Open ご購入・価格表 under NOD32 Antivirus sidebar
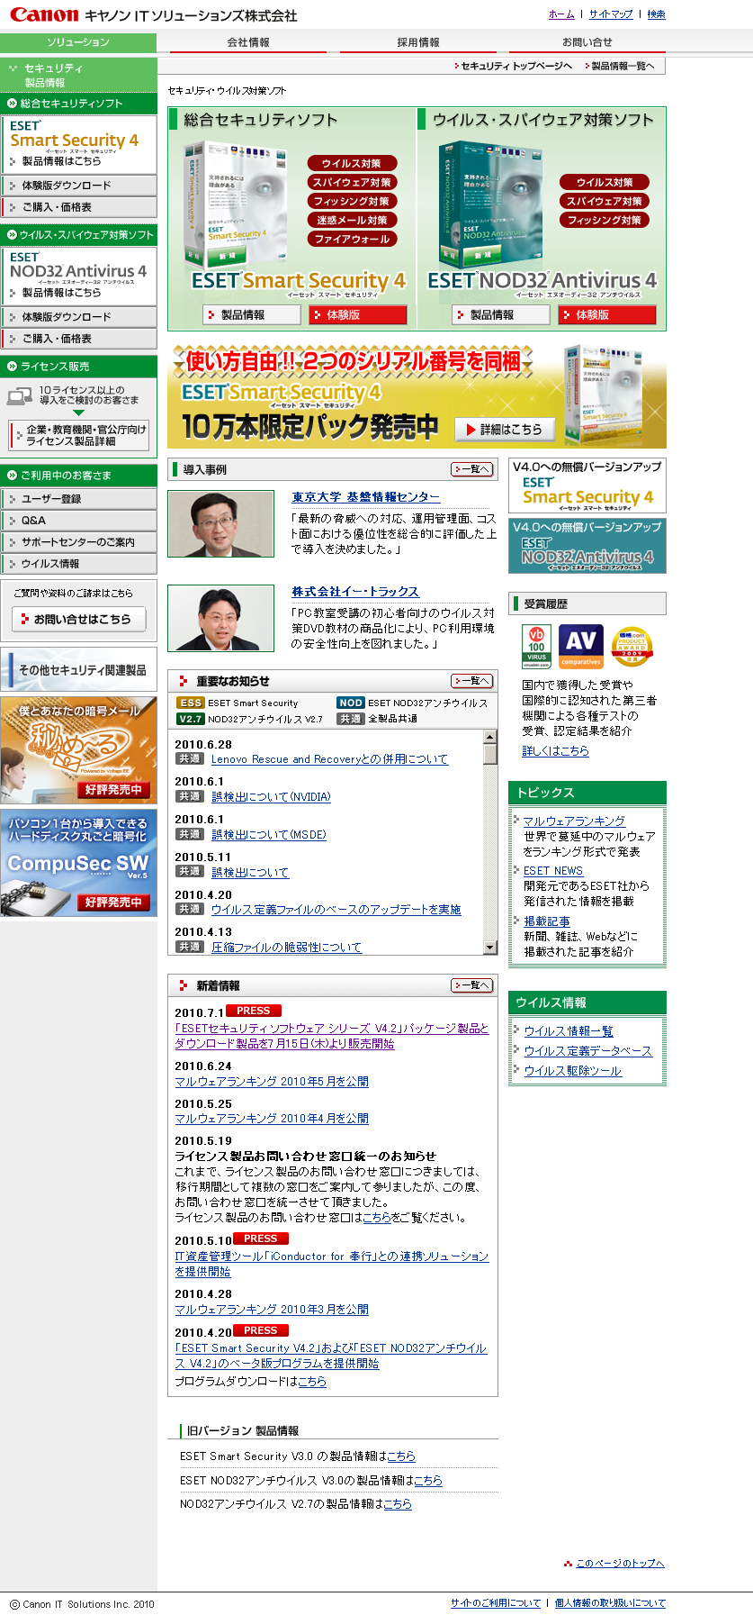This screenshot has height=1624, width=753. [78, 339]
